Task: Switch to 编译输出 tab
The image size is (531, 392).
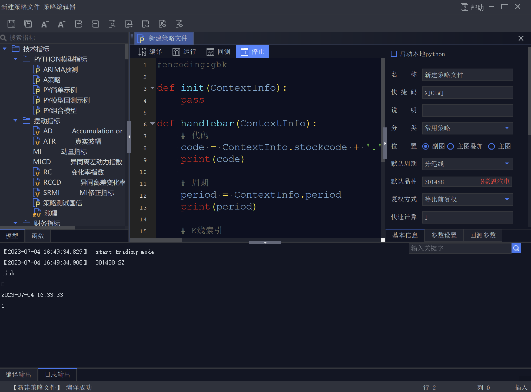Action: [18, 374]
